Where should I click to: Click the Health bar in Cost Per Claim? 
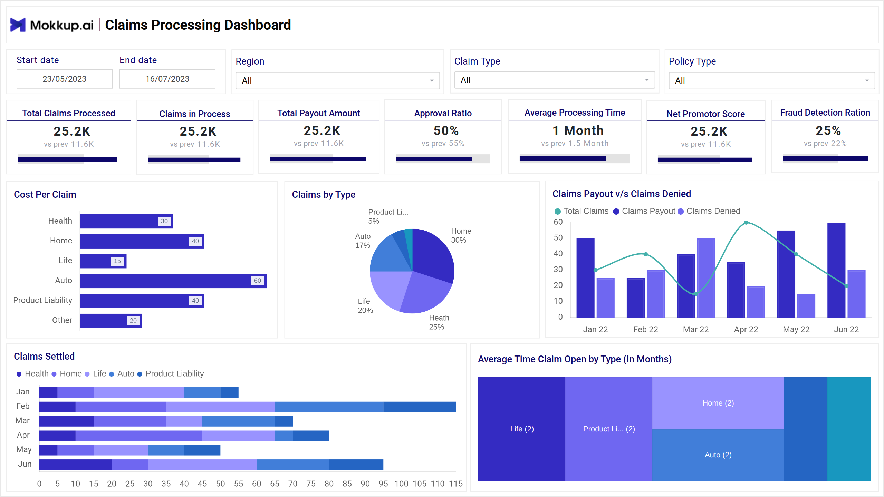click(126, 221)
